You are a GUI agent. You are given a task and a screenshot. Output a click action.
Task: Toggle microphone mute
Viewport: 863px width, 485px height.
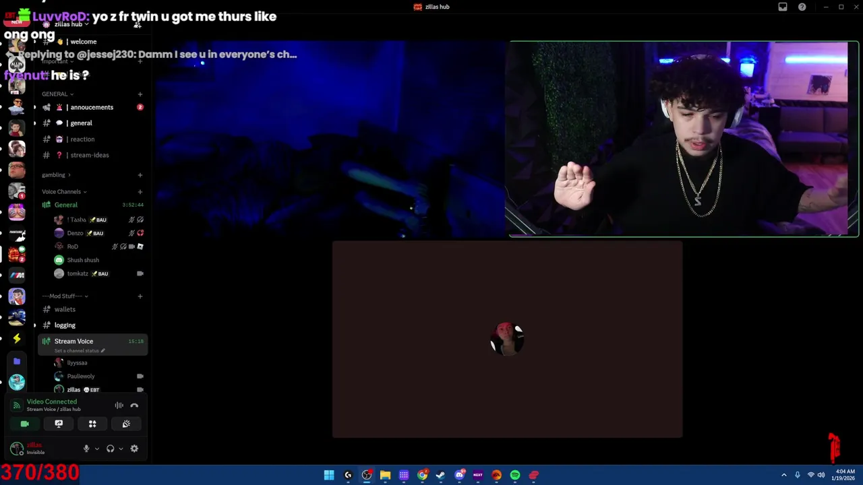click(x=86, y=449)
